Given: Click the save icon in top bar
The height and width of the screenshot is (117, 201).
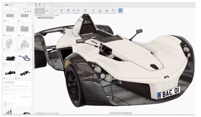Looking at the screenshot, I should pos(44,4).
